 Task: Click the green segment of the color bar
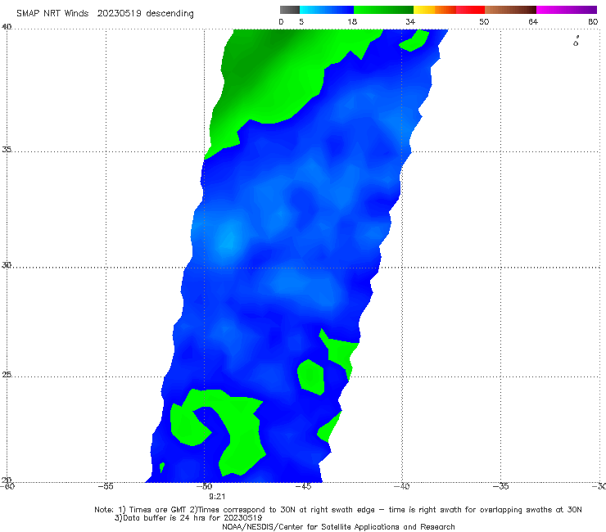coord(383,10)
